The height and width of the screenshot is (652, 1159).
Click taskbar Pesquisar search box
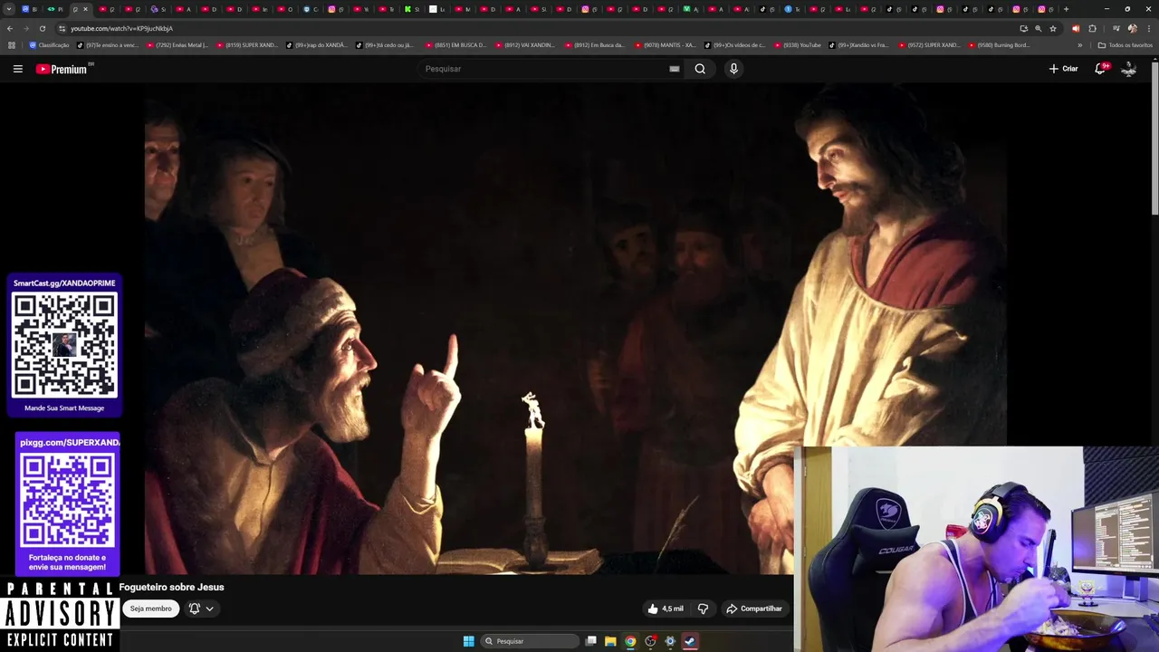point(530,641)
